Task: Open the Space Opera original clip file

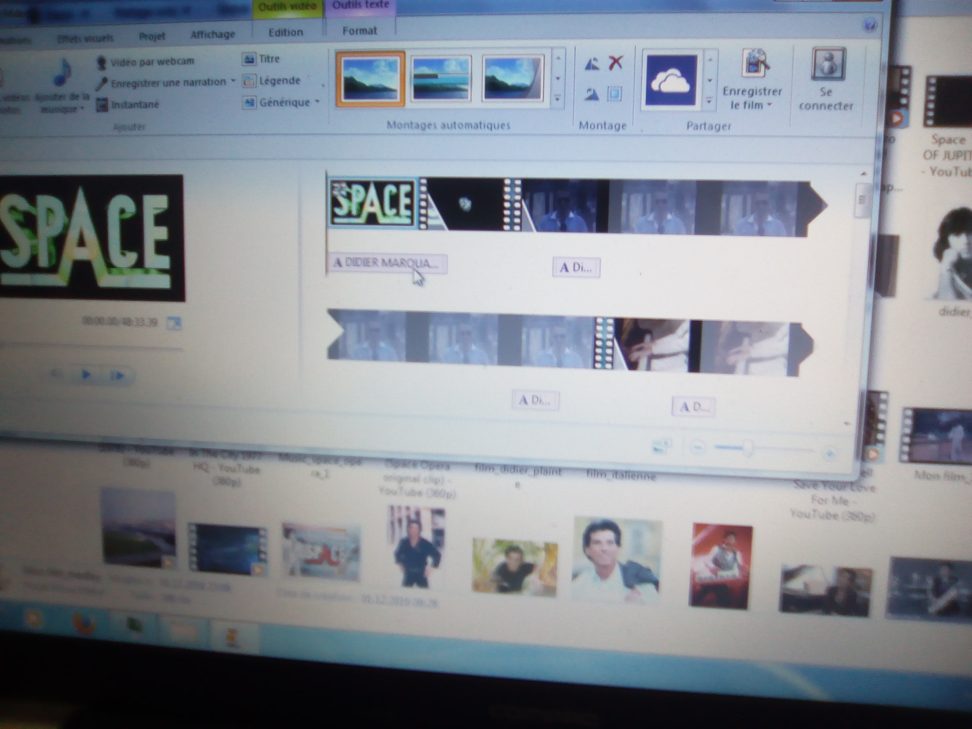Action: [417, 479]
